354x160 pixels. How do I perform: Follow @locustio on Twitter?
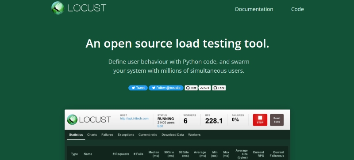(x=166, y=88)
